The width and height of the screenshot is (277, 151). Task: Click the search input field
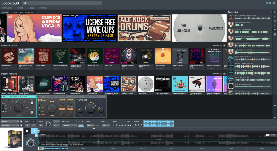[x=62, y=3]
